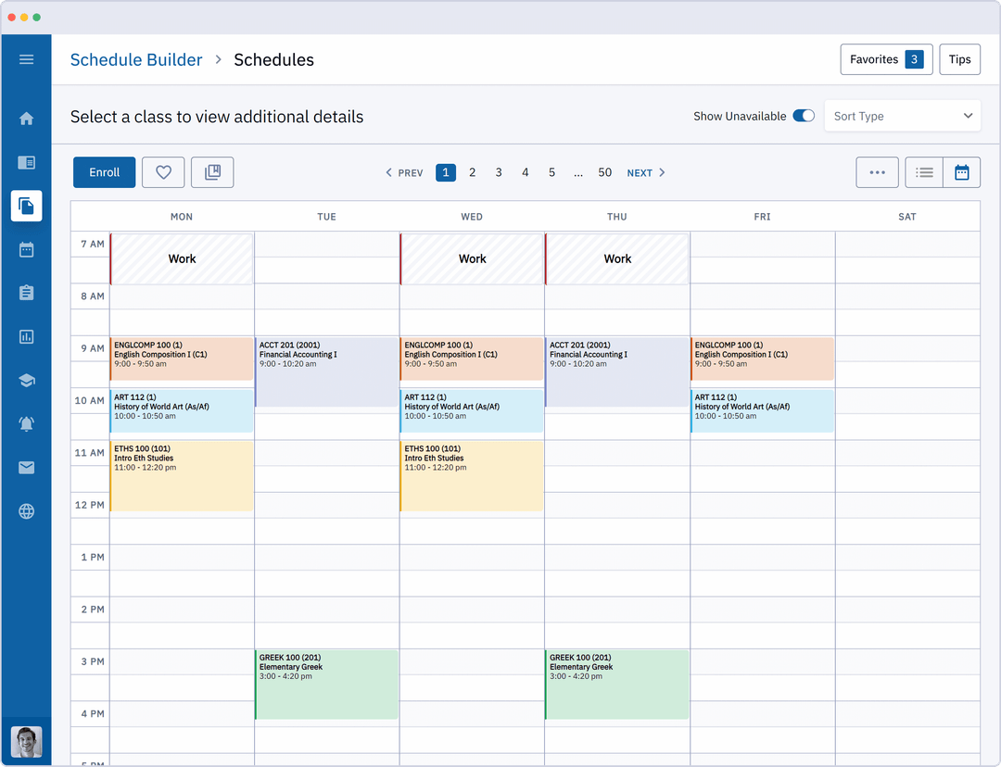Toggle the Show Unavailable switch
Screen dimensions: 1001x767
pyautogui.click(x=804, y=116)
